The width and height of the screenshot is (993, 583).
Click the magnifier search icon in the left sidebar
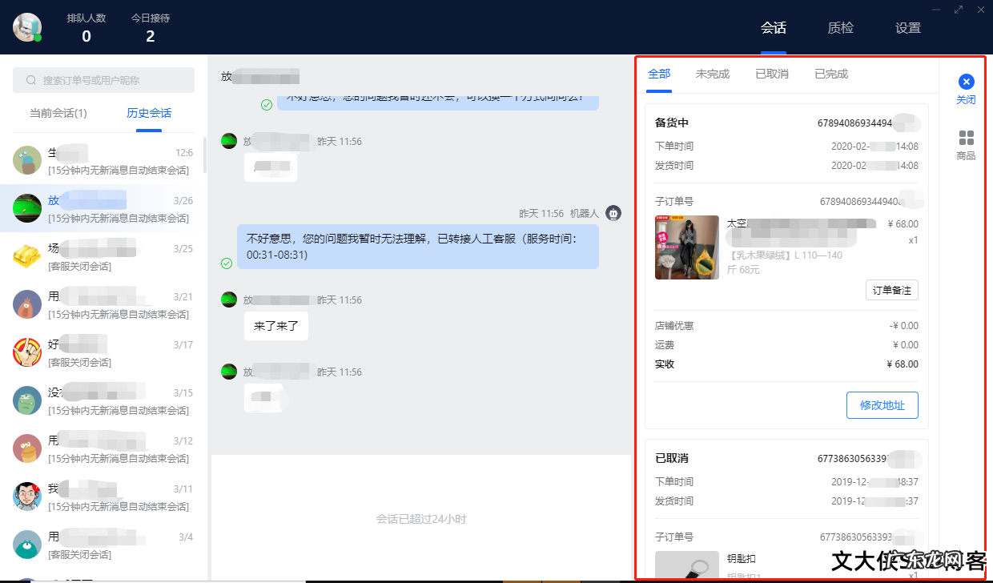(x=31, y=80)
